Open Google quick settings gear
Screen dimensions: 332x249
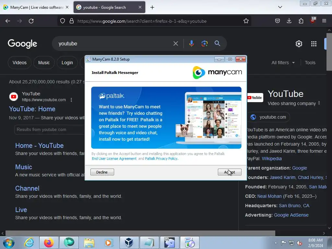tap(299, 44)
